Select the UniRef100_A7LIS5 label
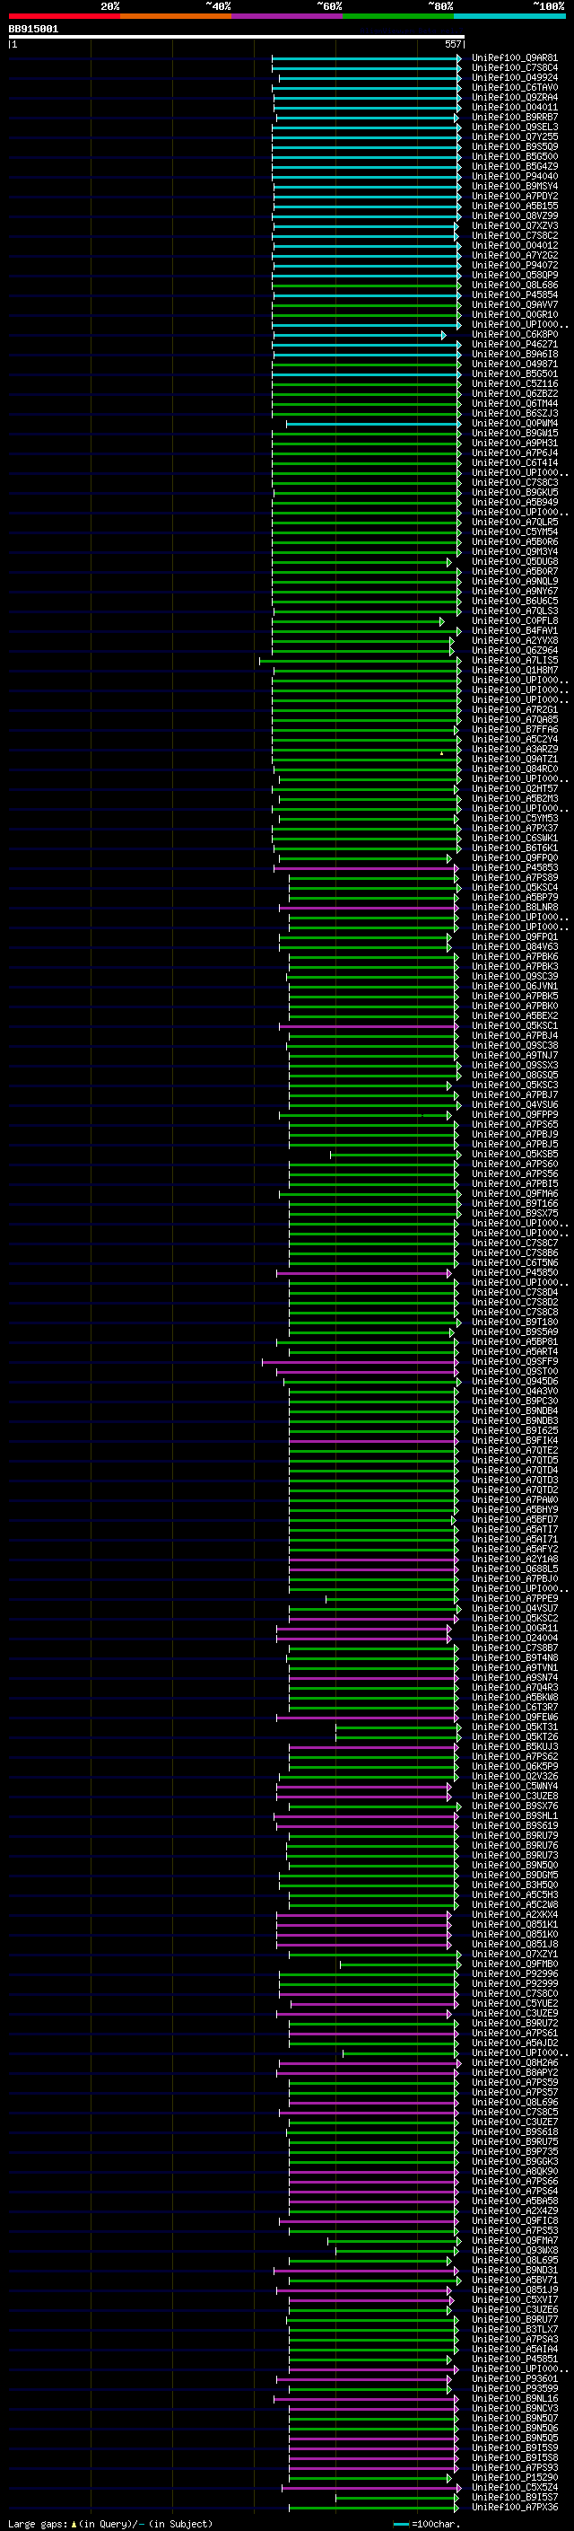 tap(515, 660)
